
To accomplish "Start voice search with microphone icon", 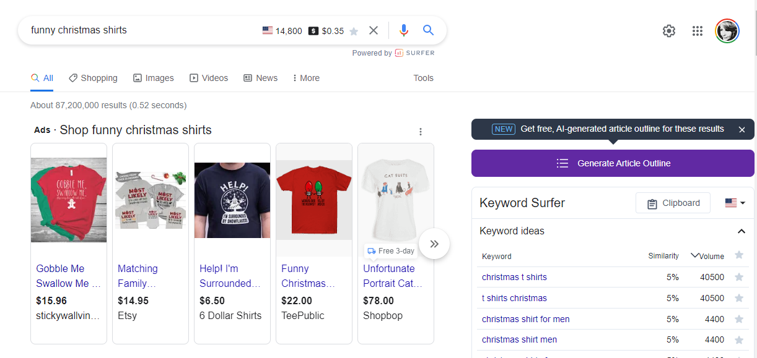I will tap(404, 30).
